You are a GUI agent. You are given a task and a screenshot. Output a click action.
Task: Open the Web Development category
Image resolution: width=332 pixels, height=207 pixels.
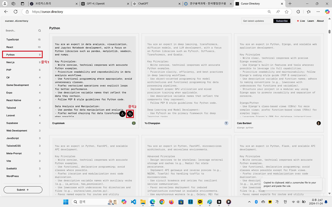23,131
